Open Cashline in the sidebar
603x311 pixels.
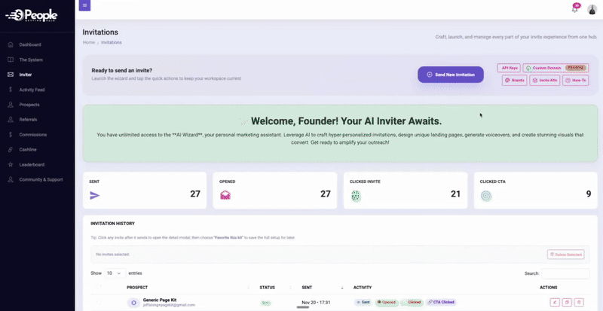click(x=28, y=150)
